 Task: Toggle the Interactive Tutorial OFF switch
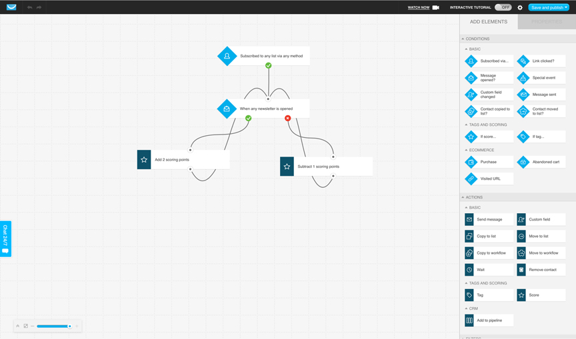(503, 7)
